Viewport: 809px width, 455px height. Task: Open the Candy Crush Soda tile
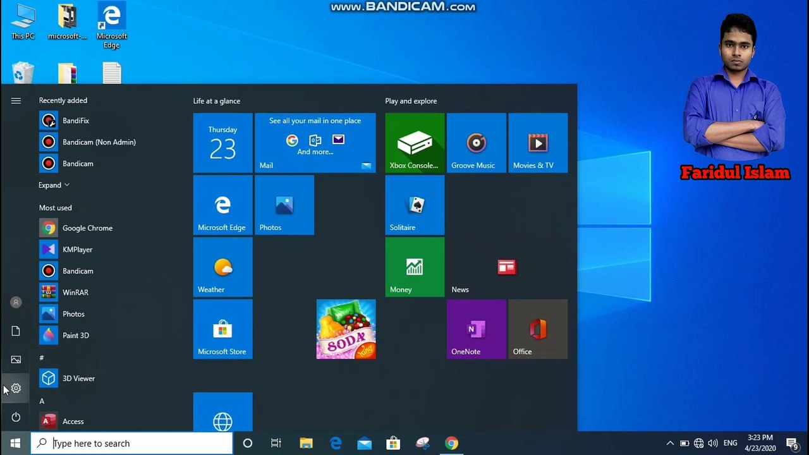click(x=346, y=329)
